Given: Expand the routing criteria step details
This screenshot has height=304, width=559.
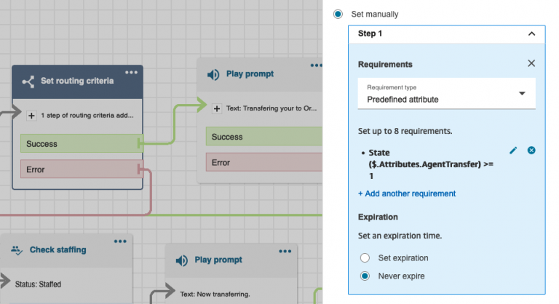Looking at the screenshot, I should (31, 115).
